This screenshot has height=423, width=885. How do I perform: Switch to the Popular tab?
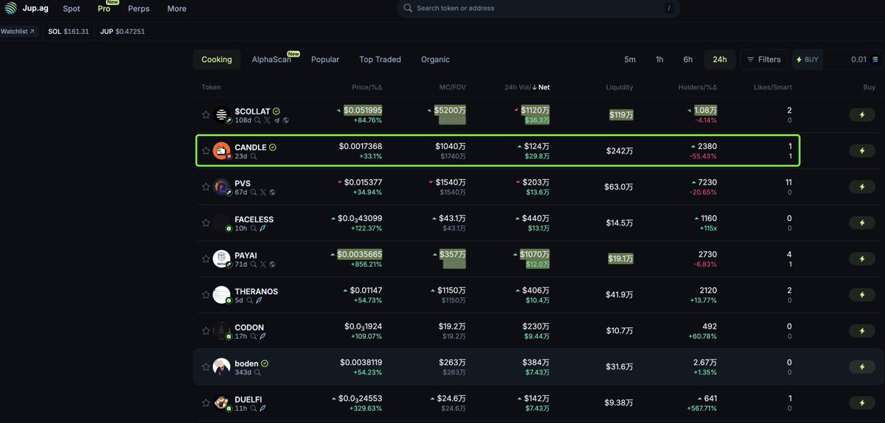325,60
